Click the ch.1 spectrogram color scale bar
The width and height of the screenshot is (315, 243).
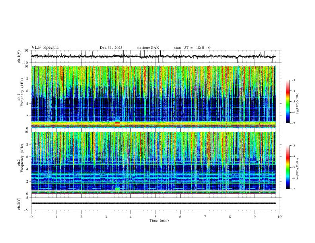pos(288,102)
